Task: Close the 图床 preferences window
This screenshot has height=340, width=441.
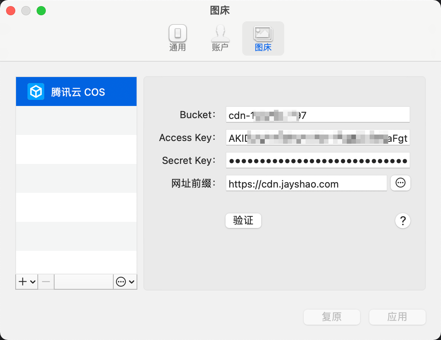Action: coord(11,11)
